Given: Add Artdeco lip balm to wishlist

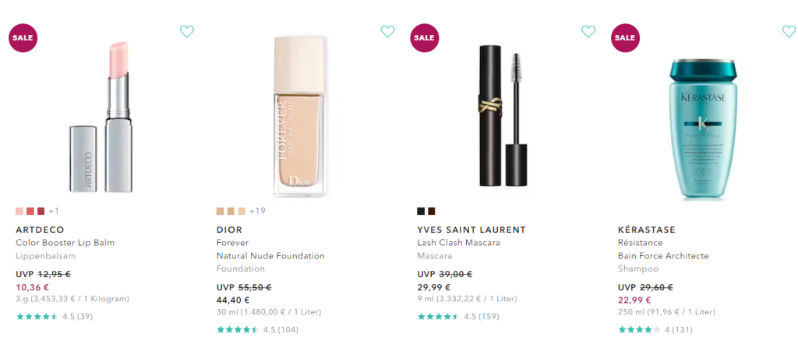Looking at the screenshot, I should 186,31.
